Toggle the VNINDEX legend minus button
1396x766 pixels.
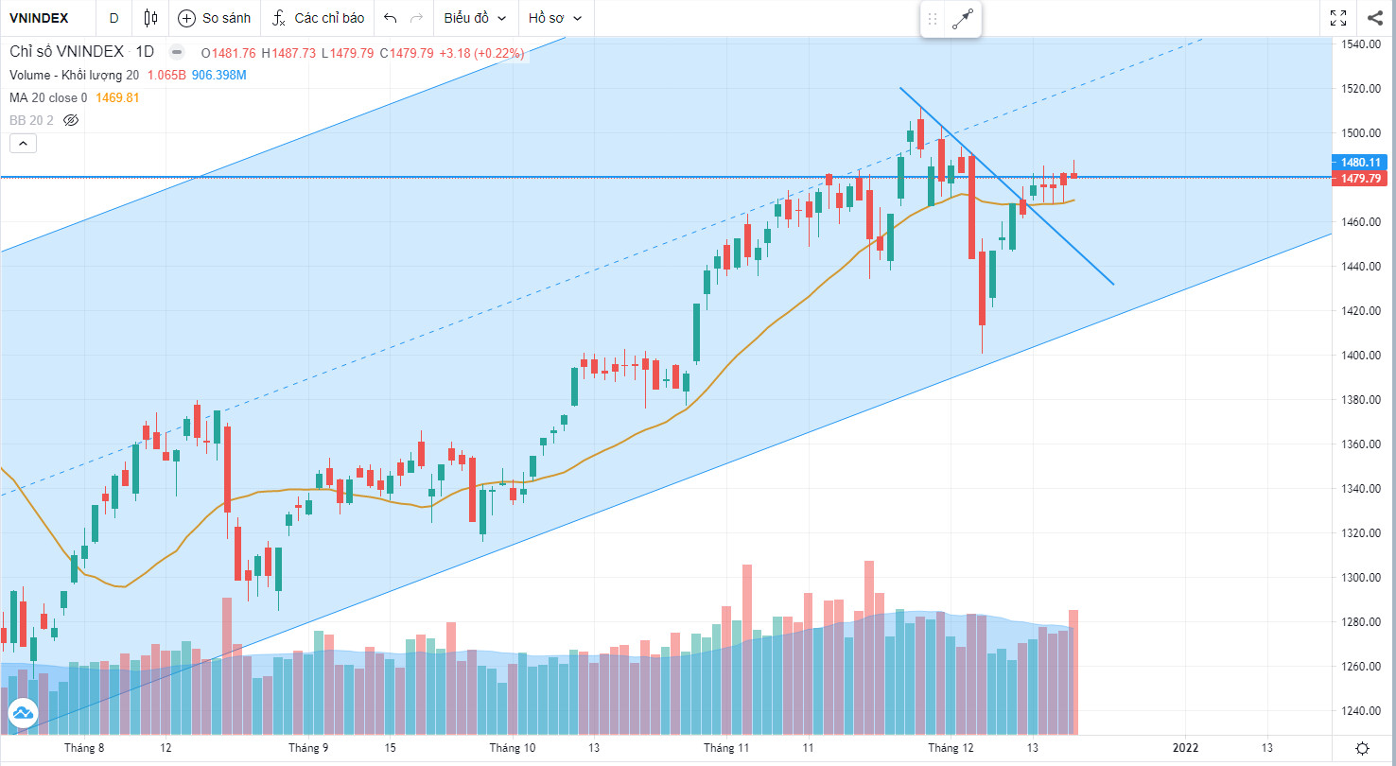pyautogui.click(x=177, y=53)
